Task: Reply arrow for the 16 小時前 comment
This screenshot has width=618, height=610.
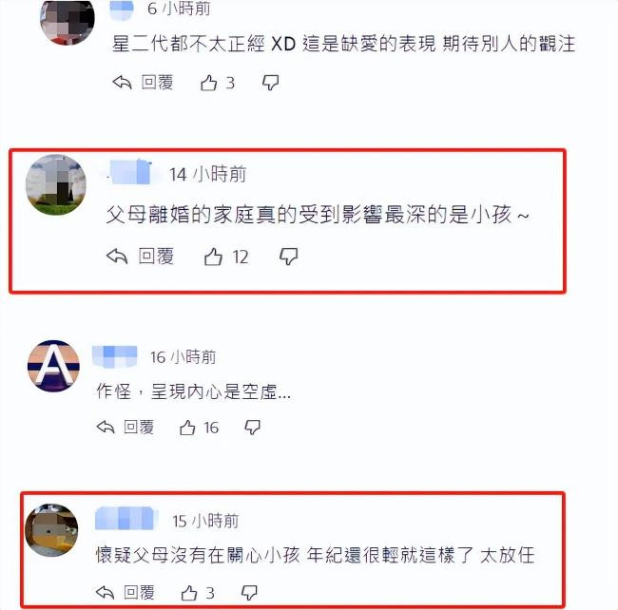Action: [106, 427]
